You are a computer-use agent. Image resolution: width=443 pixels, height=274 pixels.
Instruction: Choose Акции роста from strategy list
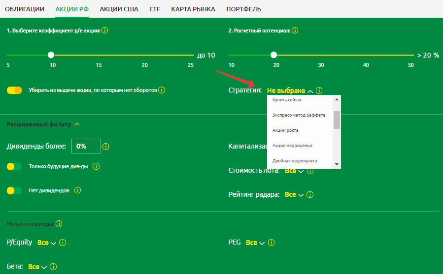[285, 130]
